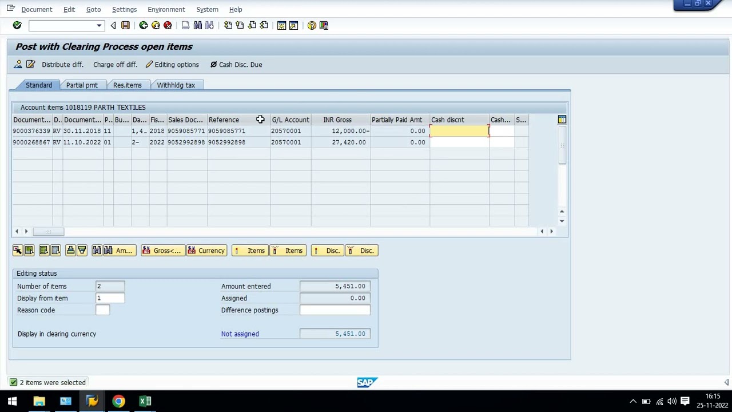Click the Cash Disc. Due button

(236, 65)
